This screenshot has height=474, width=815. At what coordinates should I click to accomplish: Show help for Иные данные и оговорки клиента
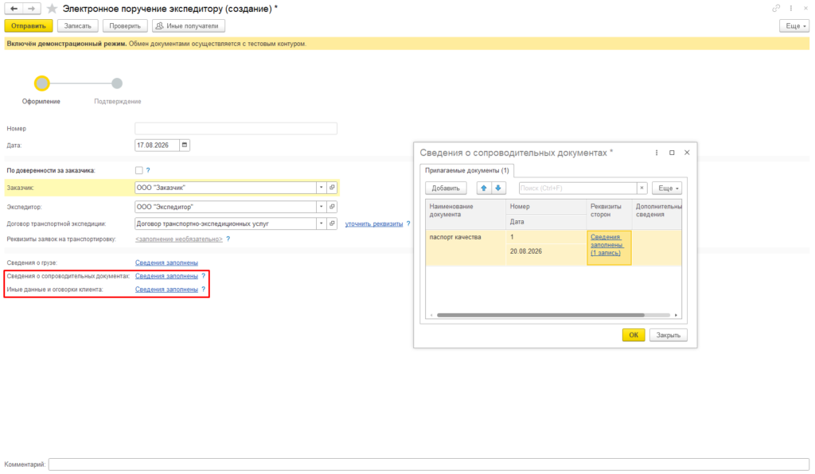click(203, 289)
